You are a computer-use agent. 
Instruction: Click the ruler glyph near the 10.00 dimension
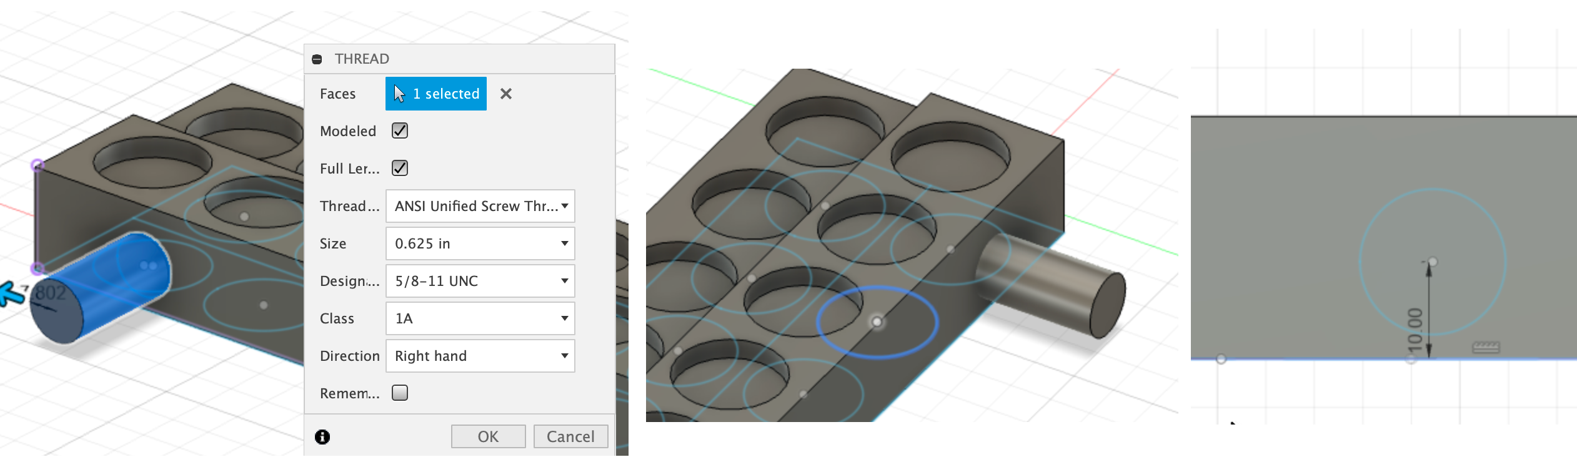click(1485, 348)
